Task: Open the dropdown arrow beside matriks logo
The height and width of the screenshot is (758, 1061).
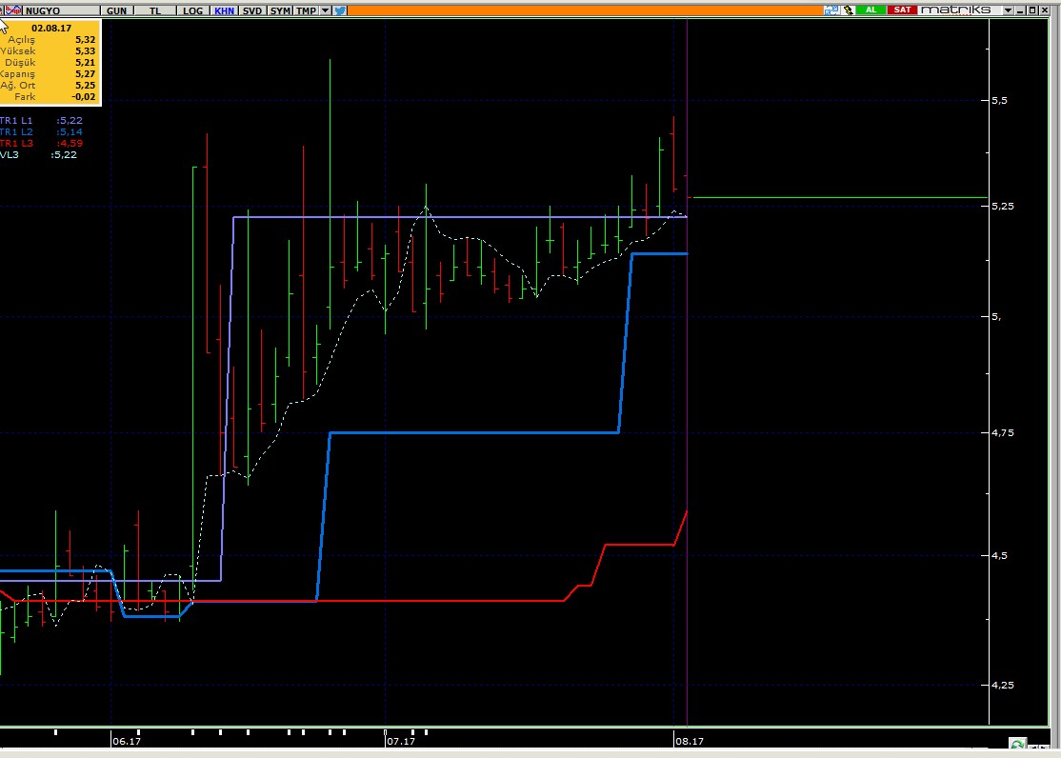Action: pos(1009,10)
